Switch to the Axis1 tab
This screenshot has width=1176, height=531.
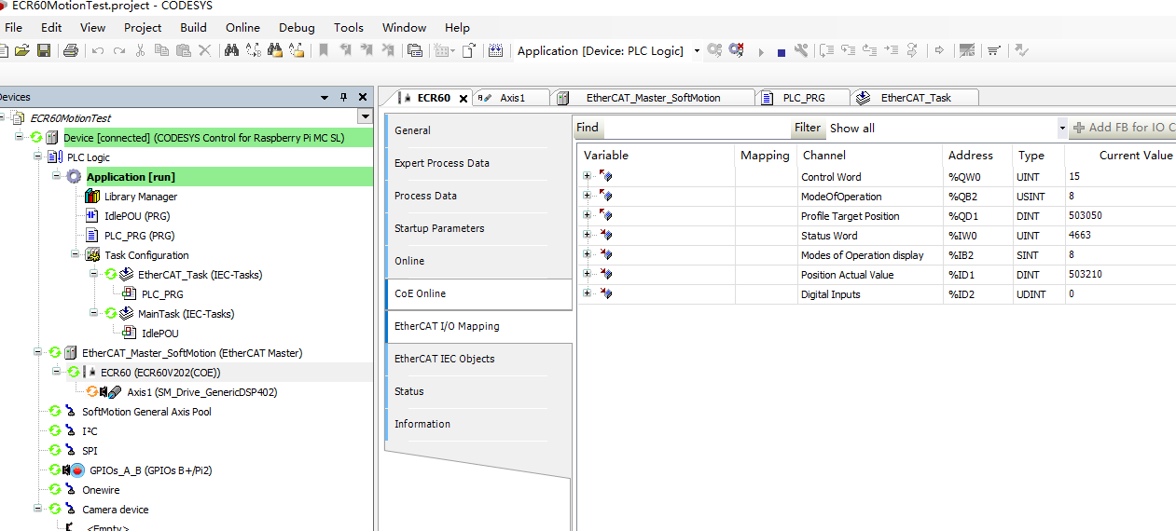click(x=511, y=98)
